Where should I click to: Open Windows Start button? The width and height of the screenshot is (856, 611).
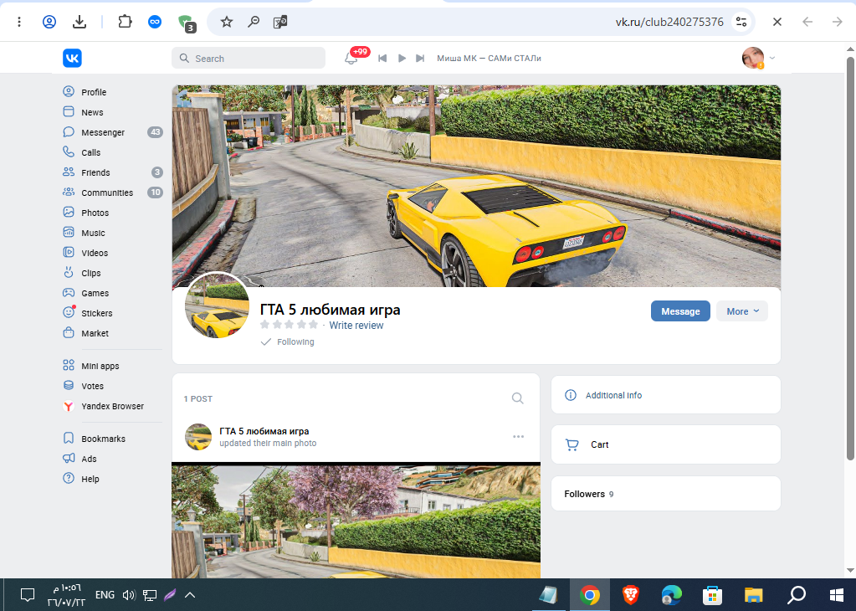pos(837,594)
